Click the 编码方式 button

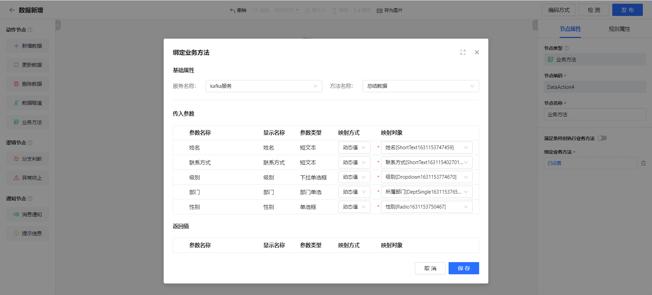click(x=559, y=10)
